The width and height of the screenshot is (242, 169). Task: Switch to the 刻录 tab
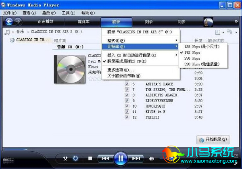click(149, 22)
